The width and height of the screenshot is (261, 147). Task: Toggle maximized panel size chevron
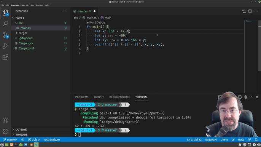252,97
